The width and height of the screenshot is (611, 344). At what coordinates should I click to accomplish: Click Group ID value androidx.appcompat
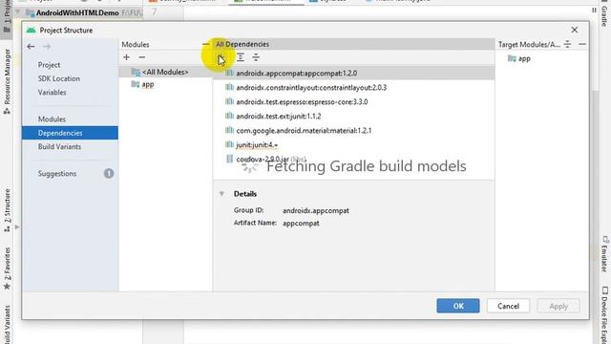316,210
